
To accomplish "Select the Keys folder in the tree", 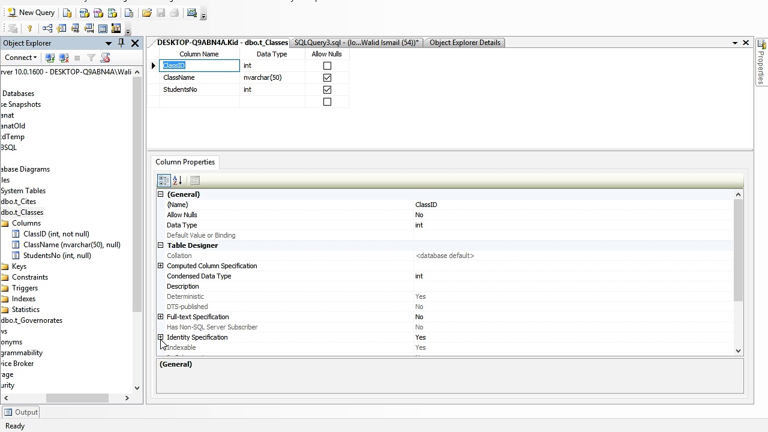I will [19, 266].
